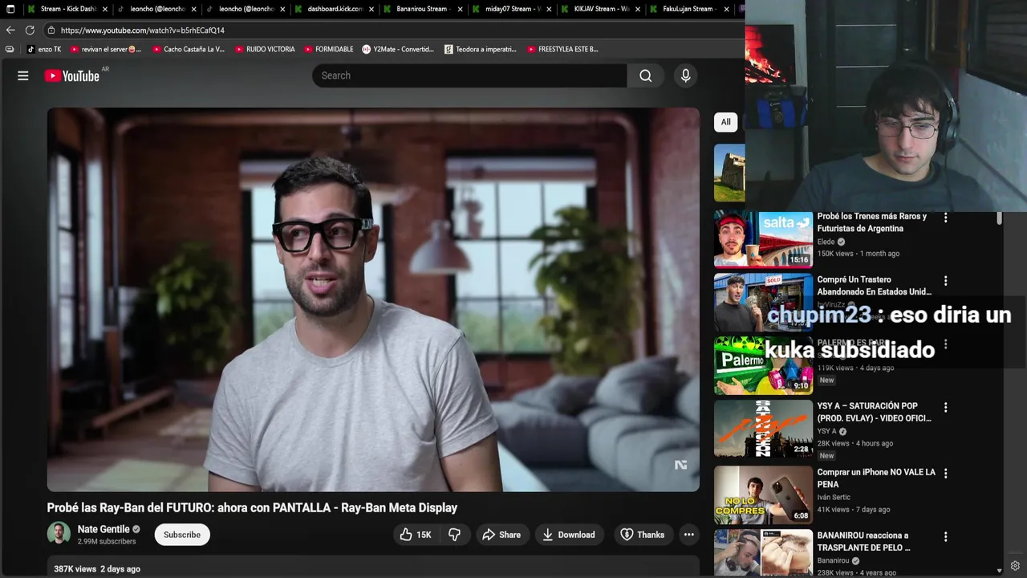1027x578 pixels.
Task: Open Trenes más Raros thumbnail
Action: [x=763, y=239]
